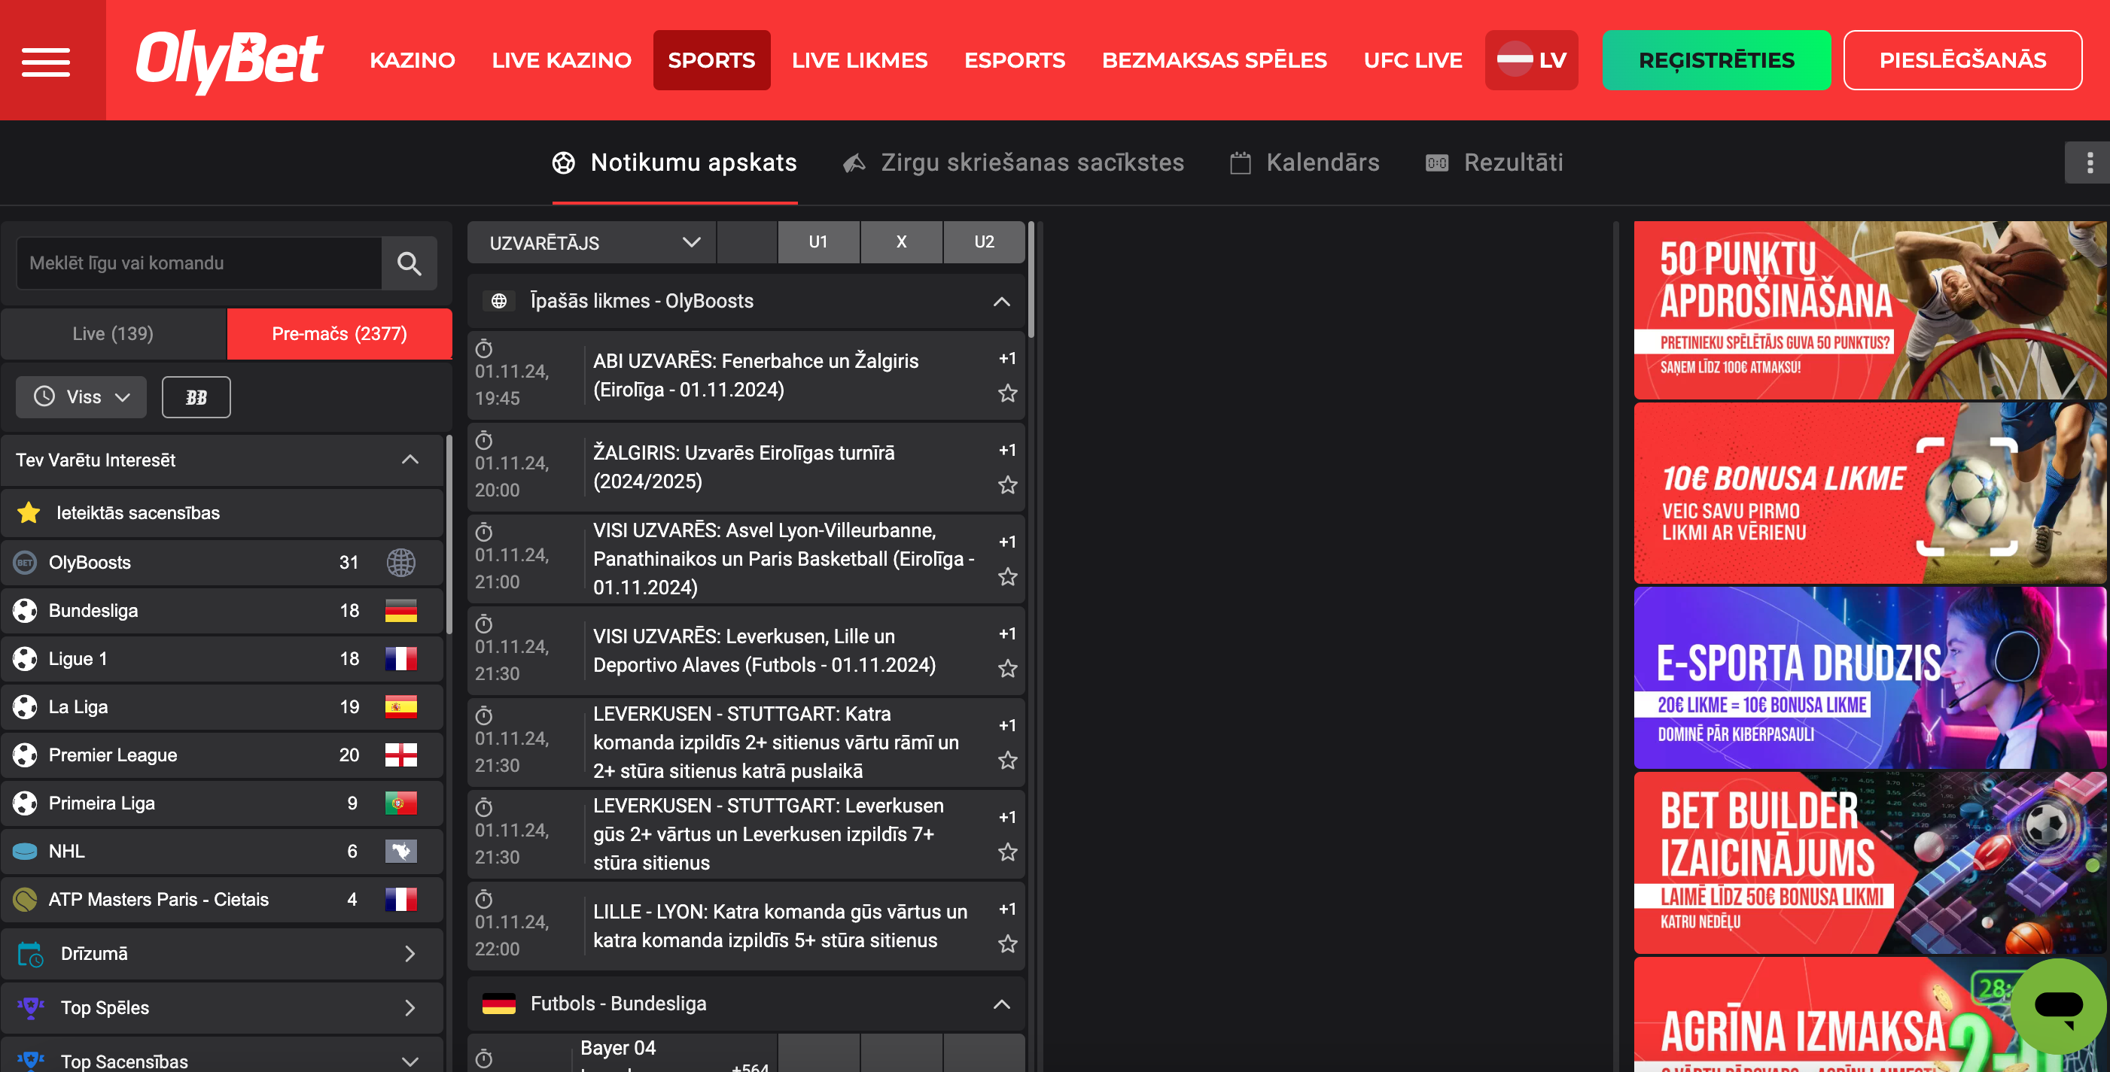The width and height of the screenshot is (2110, 1072).
Task: Click the search magnifier icon
Action: point(409,263)
